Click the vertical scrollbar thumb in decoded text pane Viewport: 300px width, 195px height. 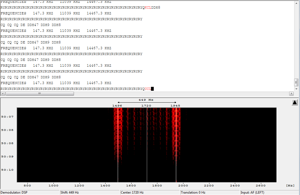296,82
